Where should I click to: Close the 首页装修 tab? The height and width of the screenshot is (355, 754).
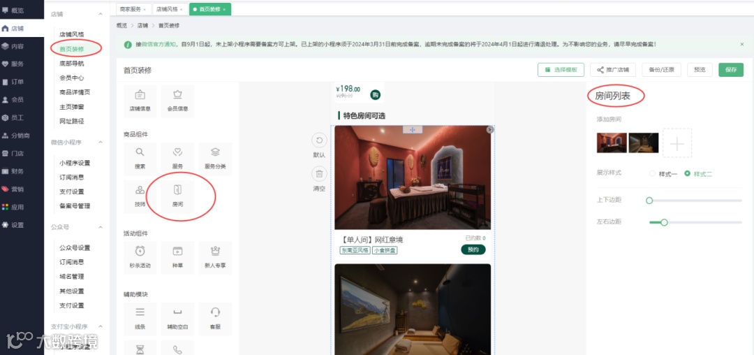coord(224,10)
